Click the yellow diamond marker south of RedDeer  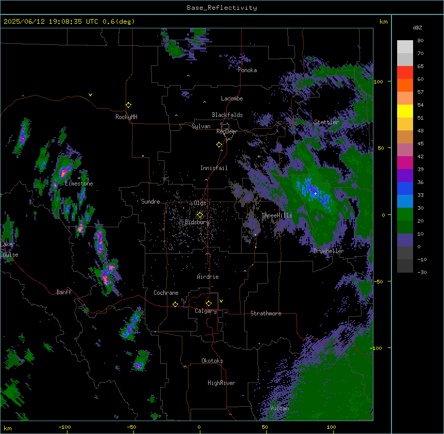[x=219, y=145]
